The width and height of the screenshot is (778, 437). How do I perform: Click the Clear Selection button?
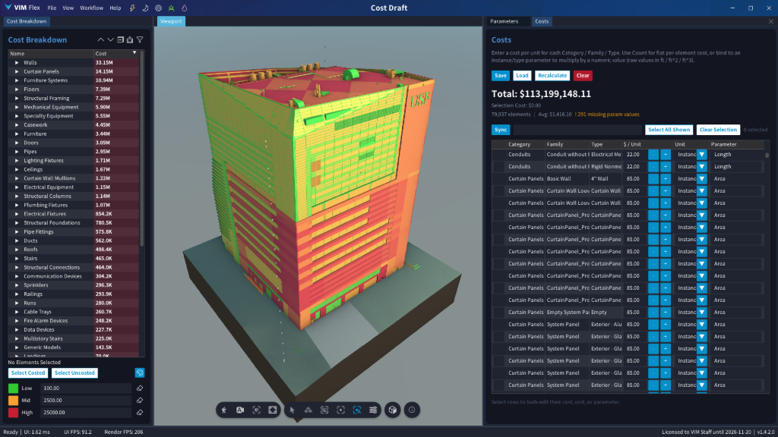pyautogui.click(x=718, y=130)
